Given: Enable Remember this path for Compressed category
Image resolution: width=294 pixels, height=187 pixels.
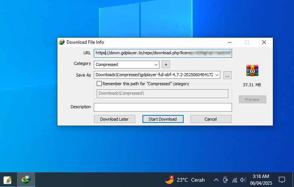Looking at the screenshot, I should [99, 84].
